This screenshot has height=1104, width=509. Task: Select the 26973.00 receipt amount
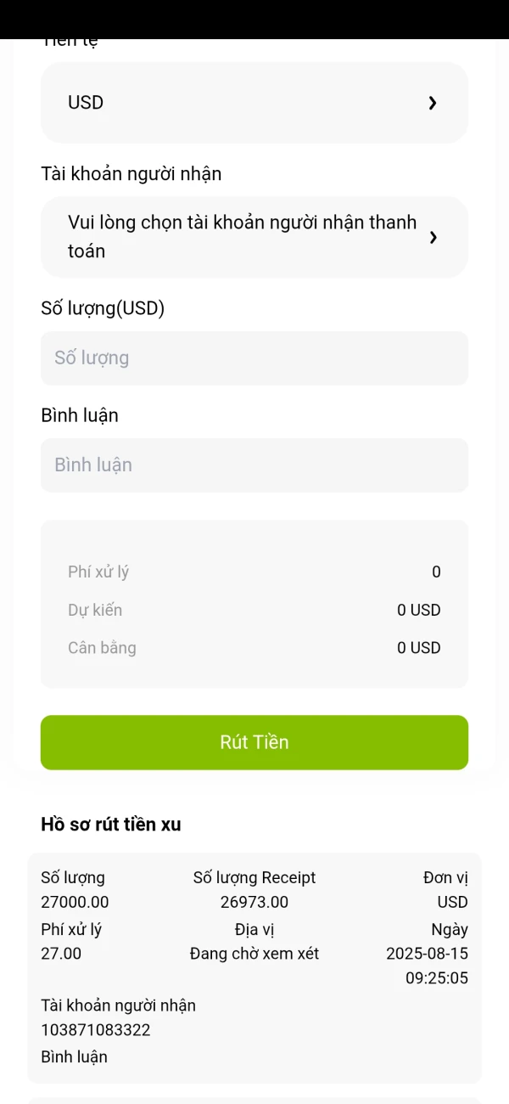coord(255,902)
